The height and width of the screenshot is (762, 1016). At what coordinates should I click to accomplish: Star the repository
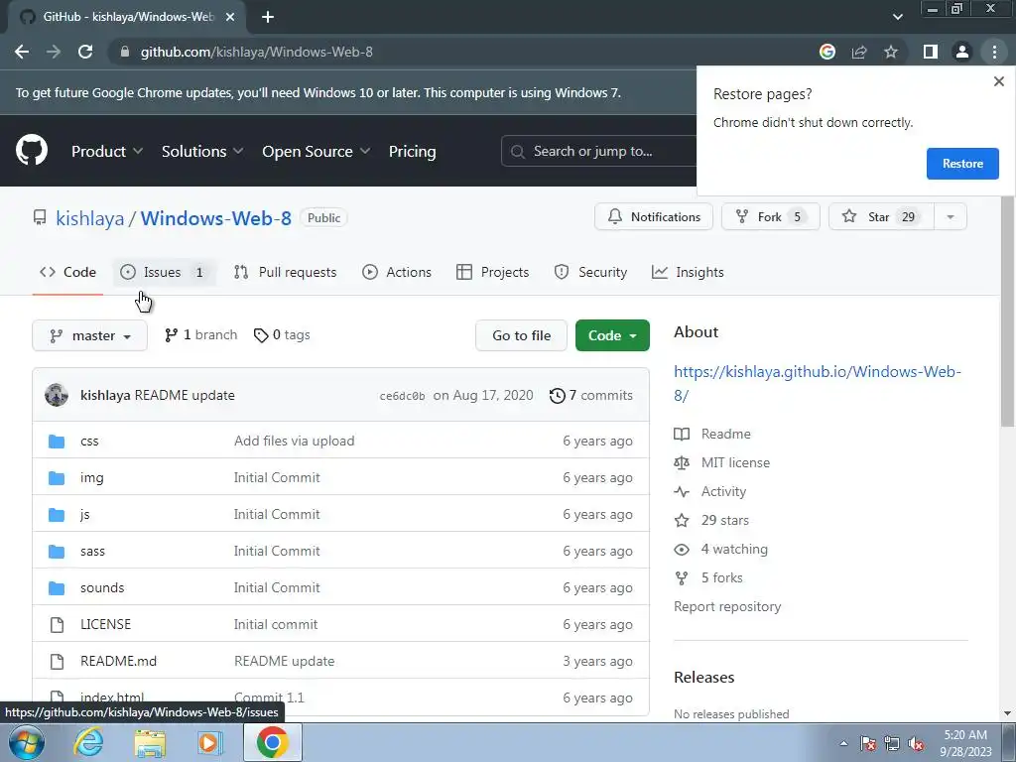881,216
